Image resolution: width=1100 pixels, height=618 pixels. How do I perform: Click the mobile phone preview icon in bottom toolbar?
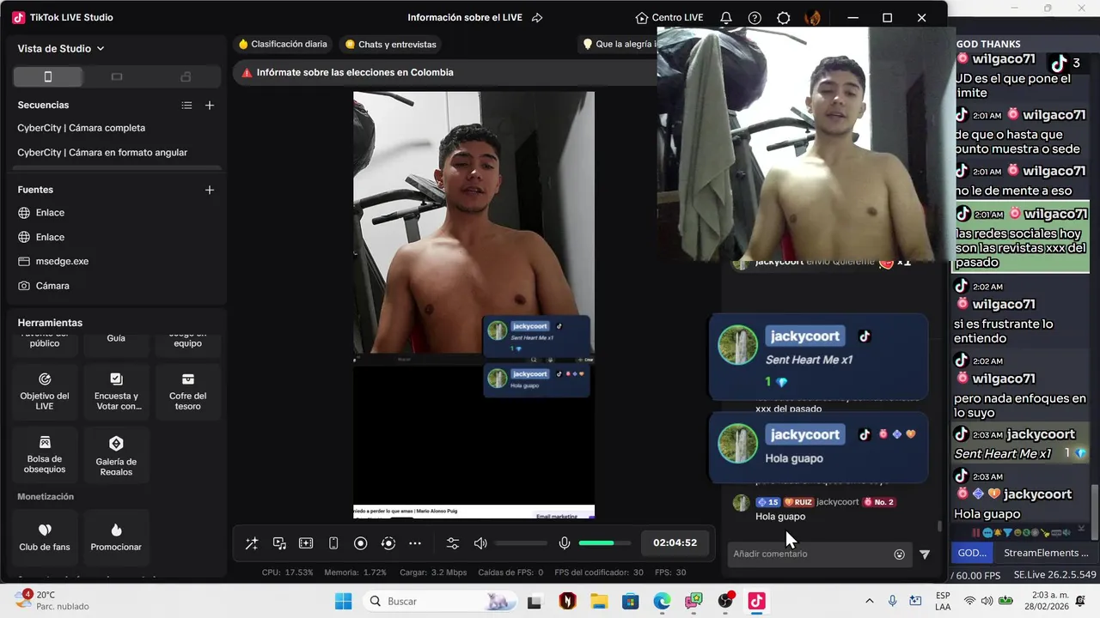point(333,543)
